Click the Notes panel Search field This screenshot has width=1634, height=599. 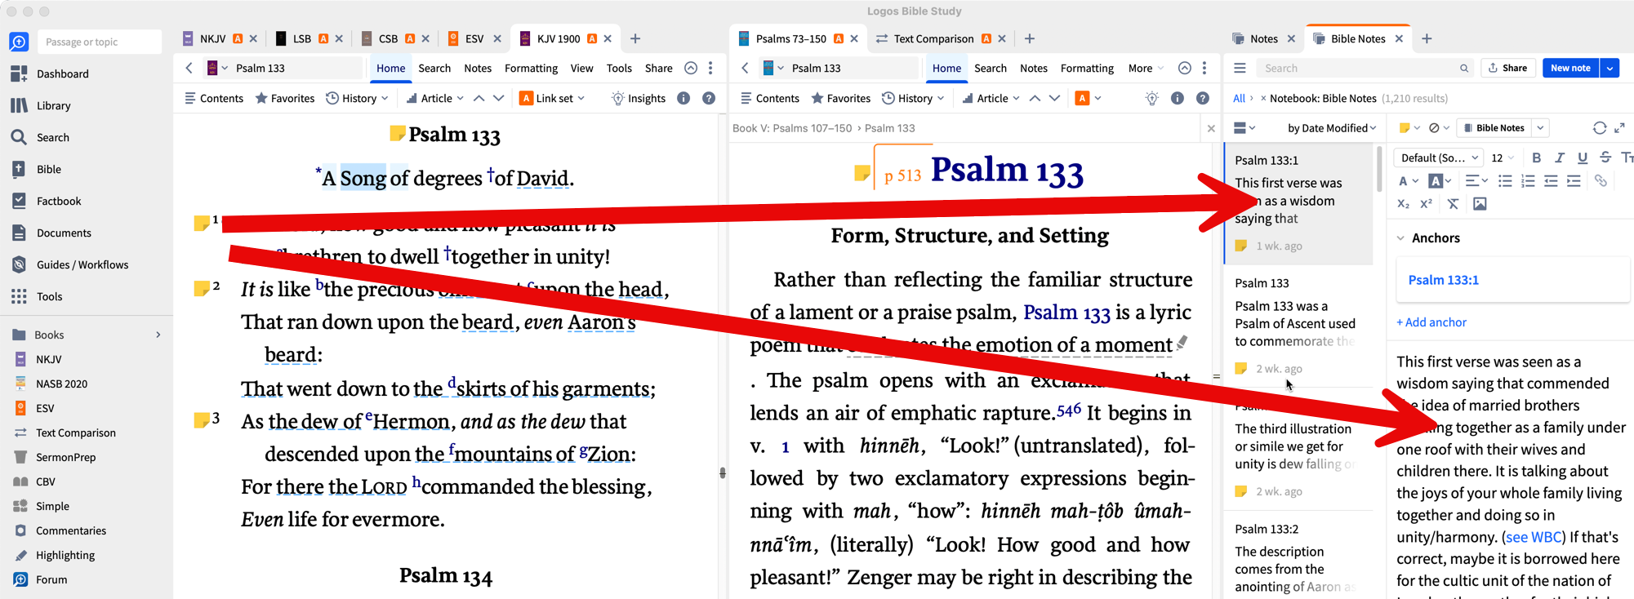[1365, 69]
